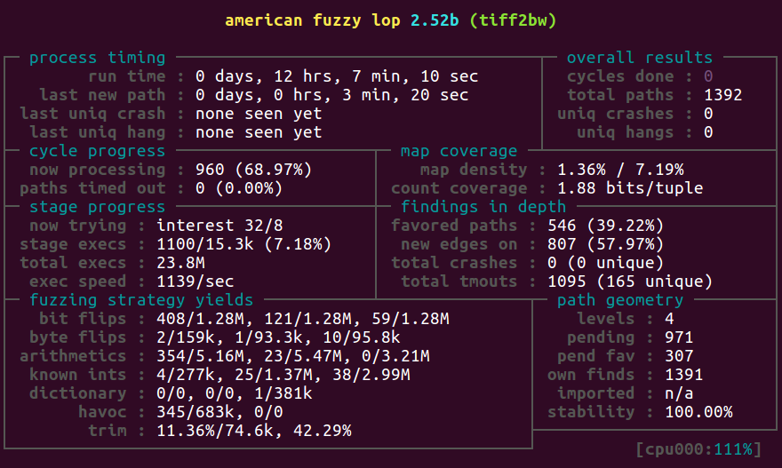Image resolution: width=782 pixels, height=468 pixels.
Task: Select the last uniq hang 'none seen yet' value
Action: point(259,132)
